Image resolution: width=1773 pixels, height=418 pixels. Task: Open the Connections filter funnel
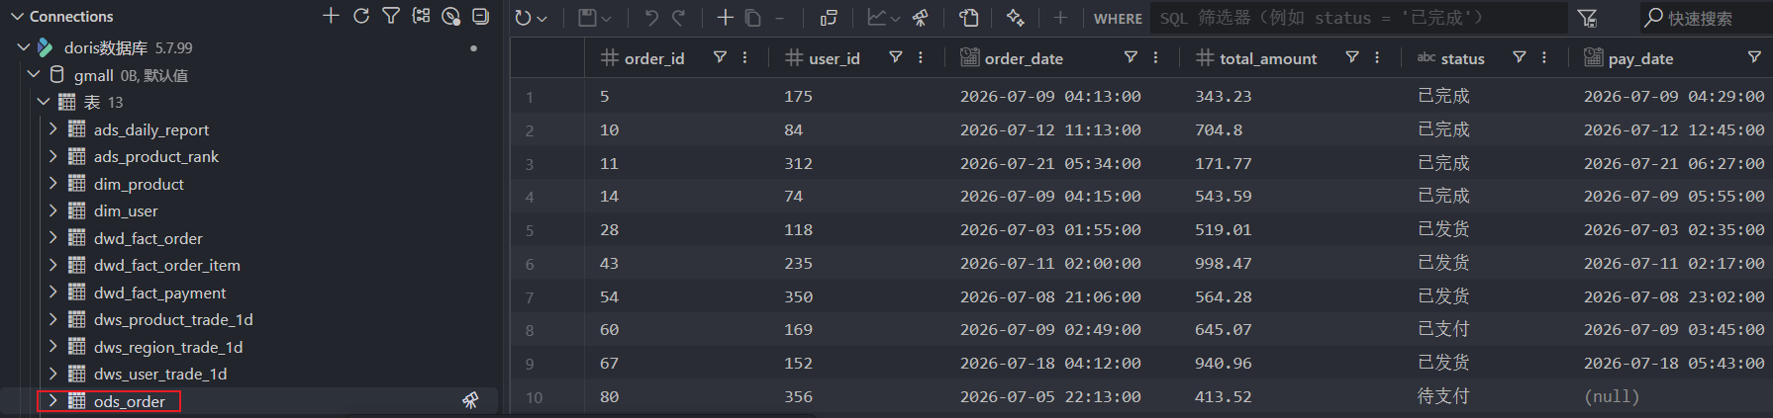391,16
